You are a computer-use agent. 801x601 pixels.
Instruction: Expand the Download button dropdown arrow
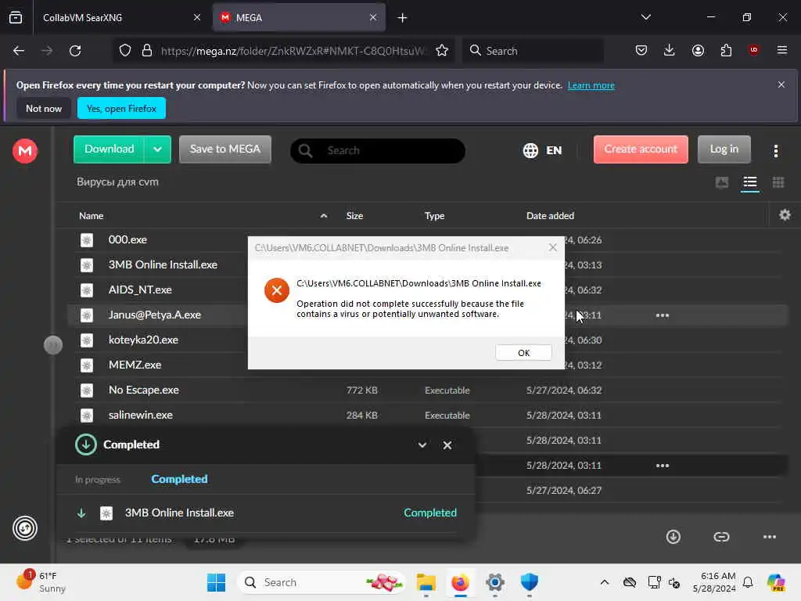157,149
